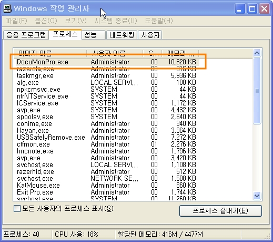Select the conime.exe process
Image resolution: width=273 pixels, height=242 pixels.
point(106,123)
